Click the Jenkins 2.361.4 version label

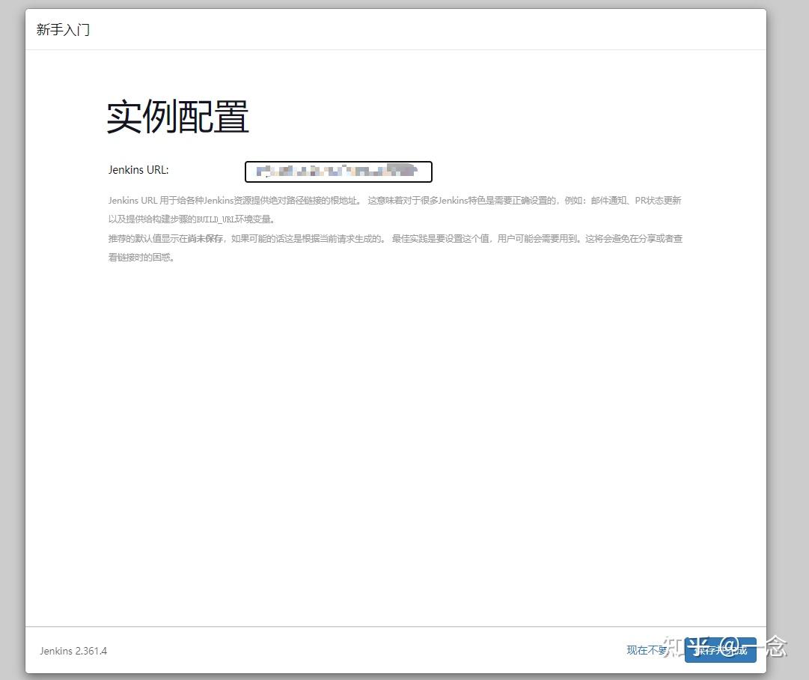coord(73,651)
